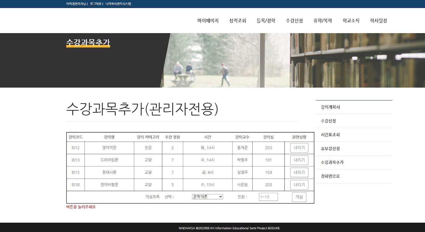Click 내리기 for 드라마입문 course
Image resolution: width=425 pixels, height=232 pixels.
(299, 160)
